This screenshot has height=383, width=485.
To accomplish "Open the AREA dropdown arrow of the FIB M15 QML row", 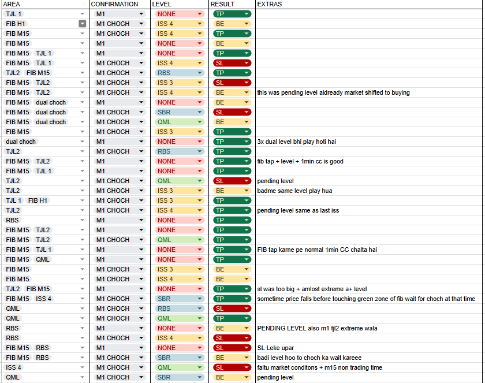I will [82, 259].
